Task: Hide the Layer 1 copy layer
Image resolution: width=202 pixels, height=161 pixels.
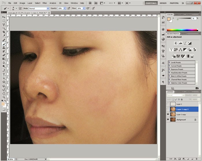Action: point(168,114)
